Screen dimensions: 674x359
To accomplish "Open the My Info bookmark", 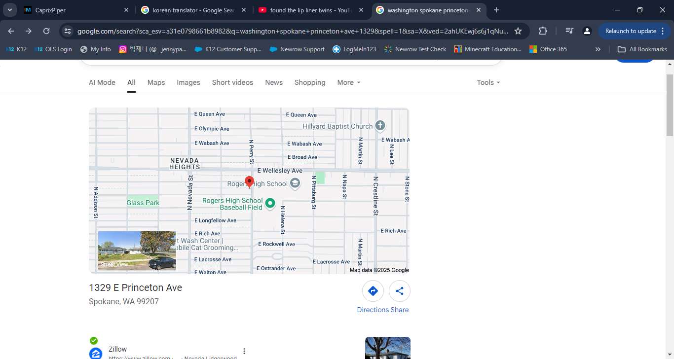I will [x=96, y=49].
